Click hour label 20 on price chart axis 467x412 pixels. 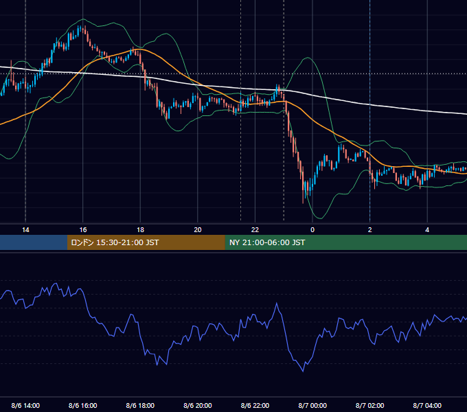coord(198,230)
